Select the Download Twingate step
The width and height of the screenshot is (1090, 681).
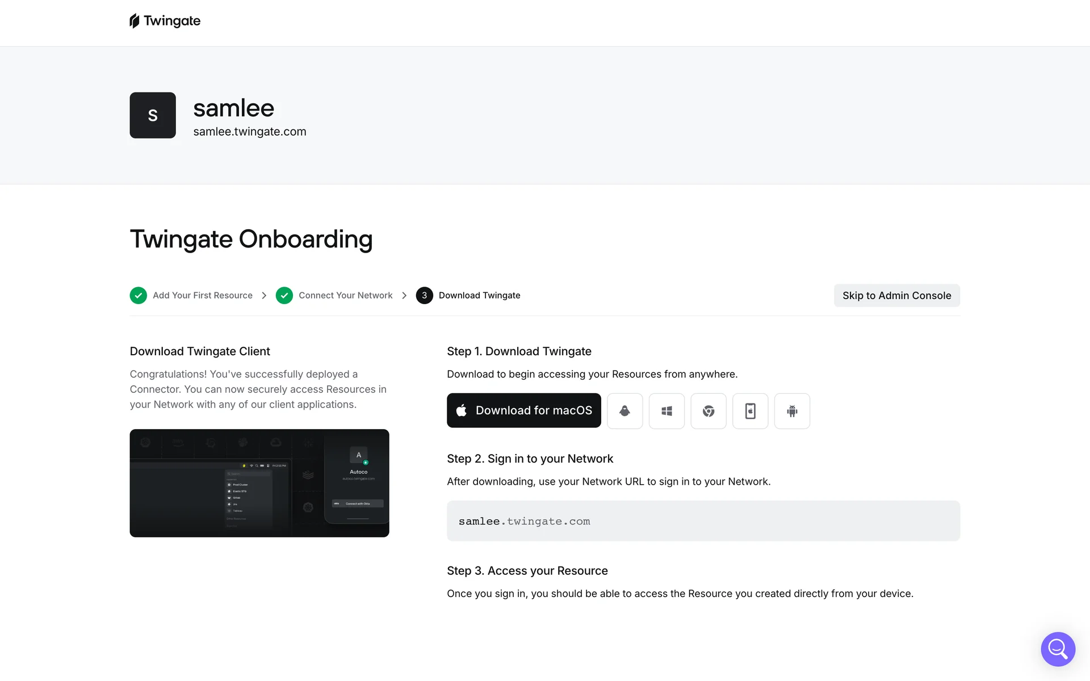(x=479, y=295)
